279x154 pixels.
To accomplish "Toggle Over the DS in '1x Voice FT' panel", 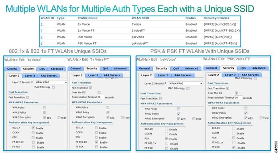I will pos(99,92).
